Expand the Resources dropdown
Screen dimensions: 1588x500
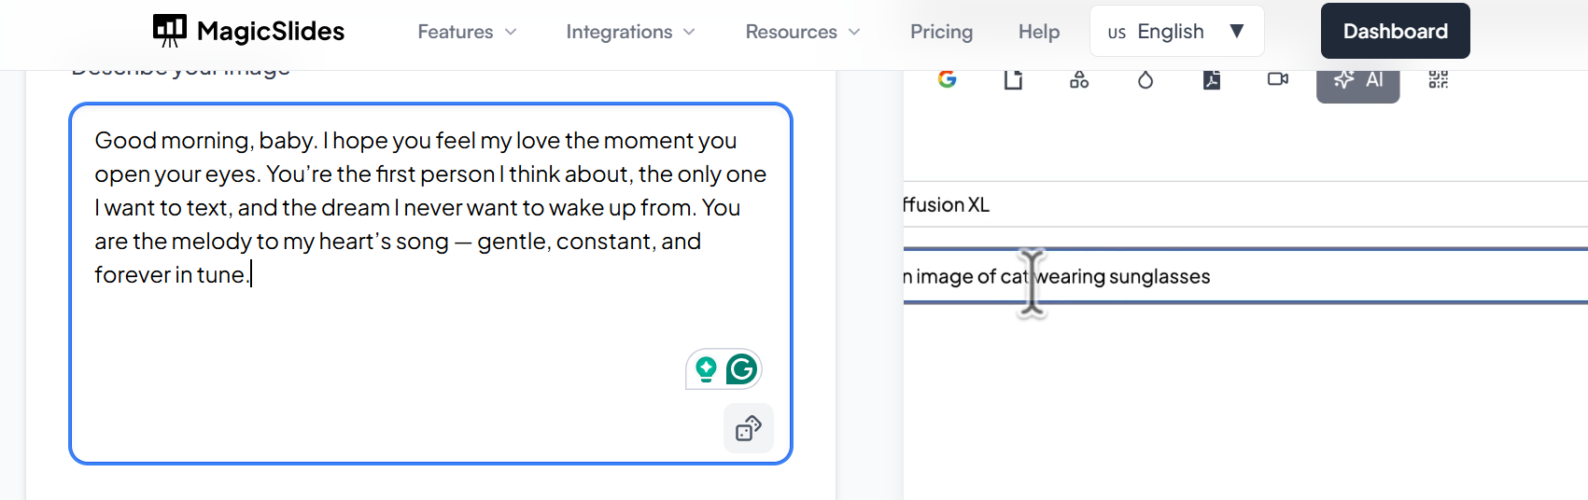(802, 32)
